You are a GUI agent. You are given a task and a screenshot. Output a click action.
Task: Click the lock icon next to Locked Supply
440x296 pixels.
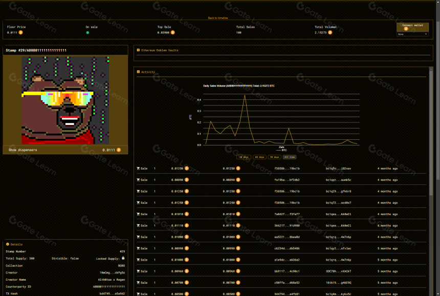pyautogui.click(x=123, y=258)
